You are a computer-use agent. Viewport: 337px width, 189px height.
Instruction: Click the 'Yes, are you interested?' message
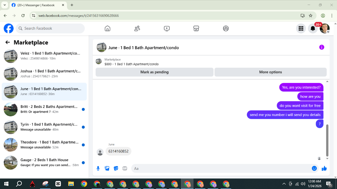point(301,87)
